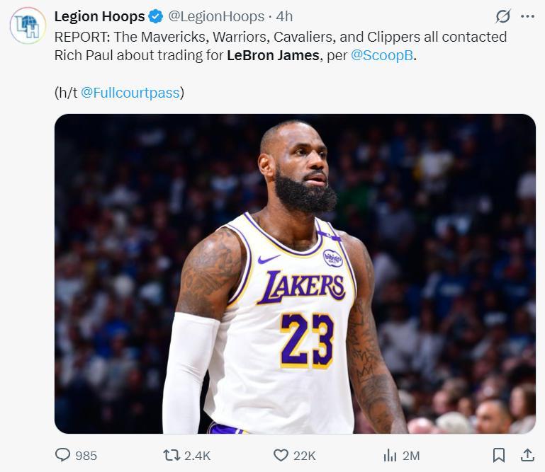Image resolution: width=545 pixels, height=472 pixels.
Task: Click the blue verified checkmark badge
Action: tap(156, 16)
